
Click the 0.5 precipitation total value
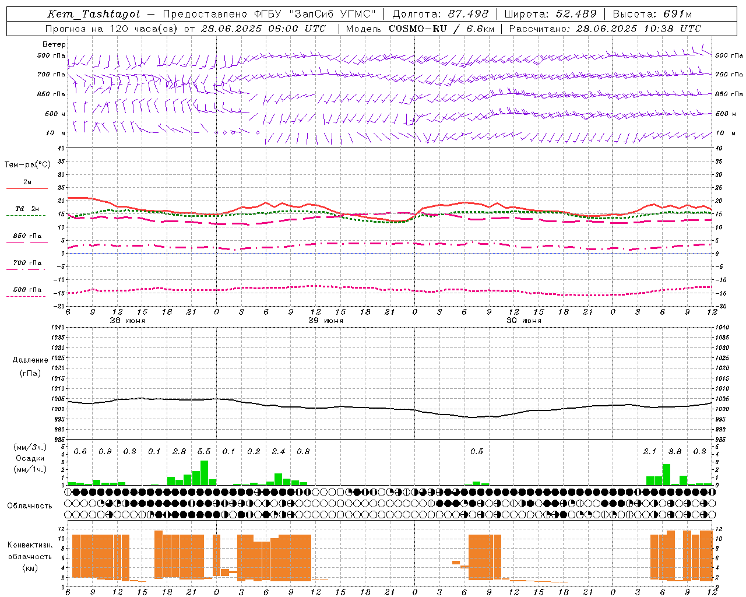[x=477, y=452]
